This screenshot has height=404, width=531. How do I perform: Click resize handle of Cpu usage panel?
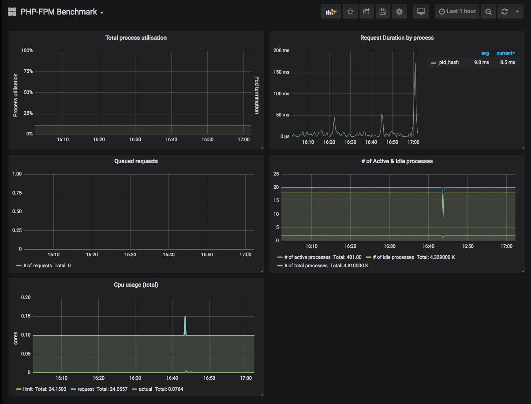point(262,394)
